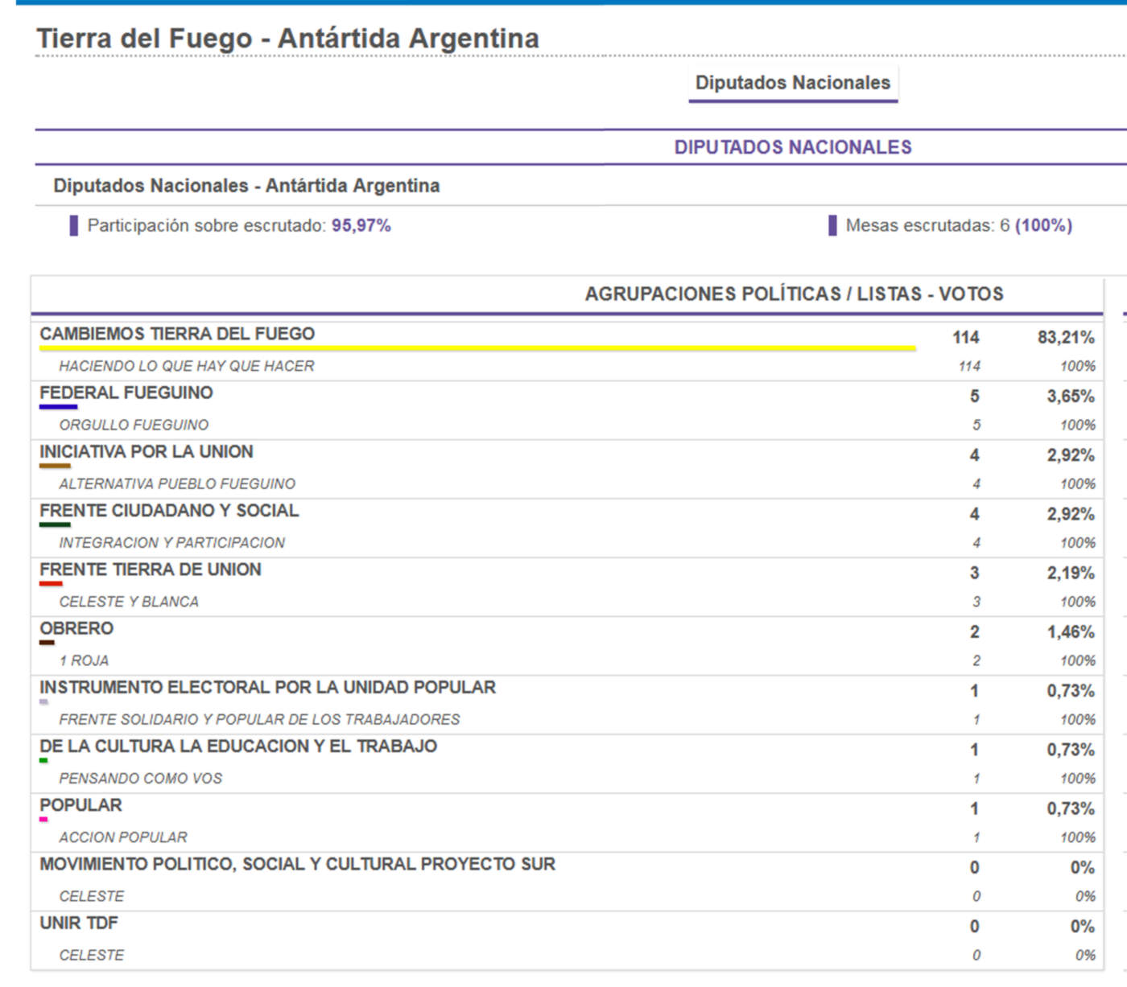
Task: Select INICIATIVA POR LA UNION party
Action: click(147, 452)
